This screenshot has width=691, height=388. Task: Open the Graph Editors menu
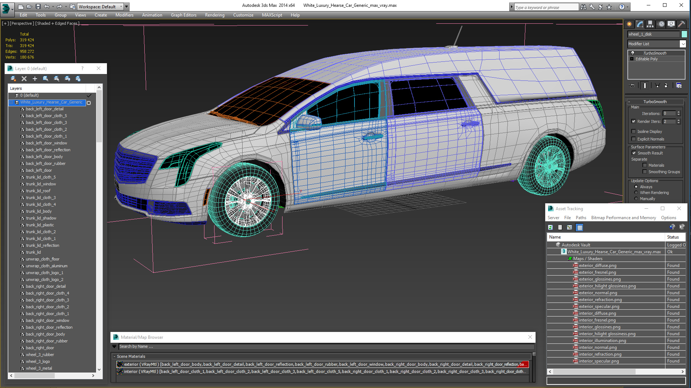pyautogui.click(x=184, y=15)
